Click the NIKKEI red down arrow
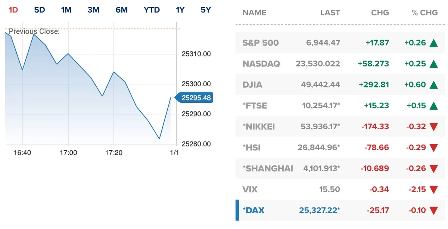 pyautogui.click(x=433, y=126)
